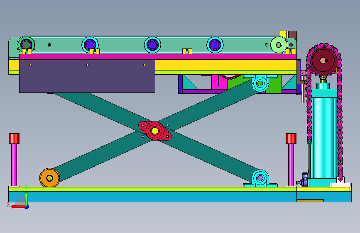
Task: Click the red X axis arrow of the triad
Action: pos(18,206)
